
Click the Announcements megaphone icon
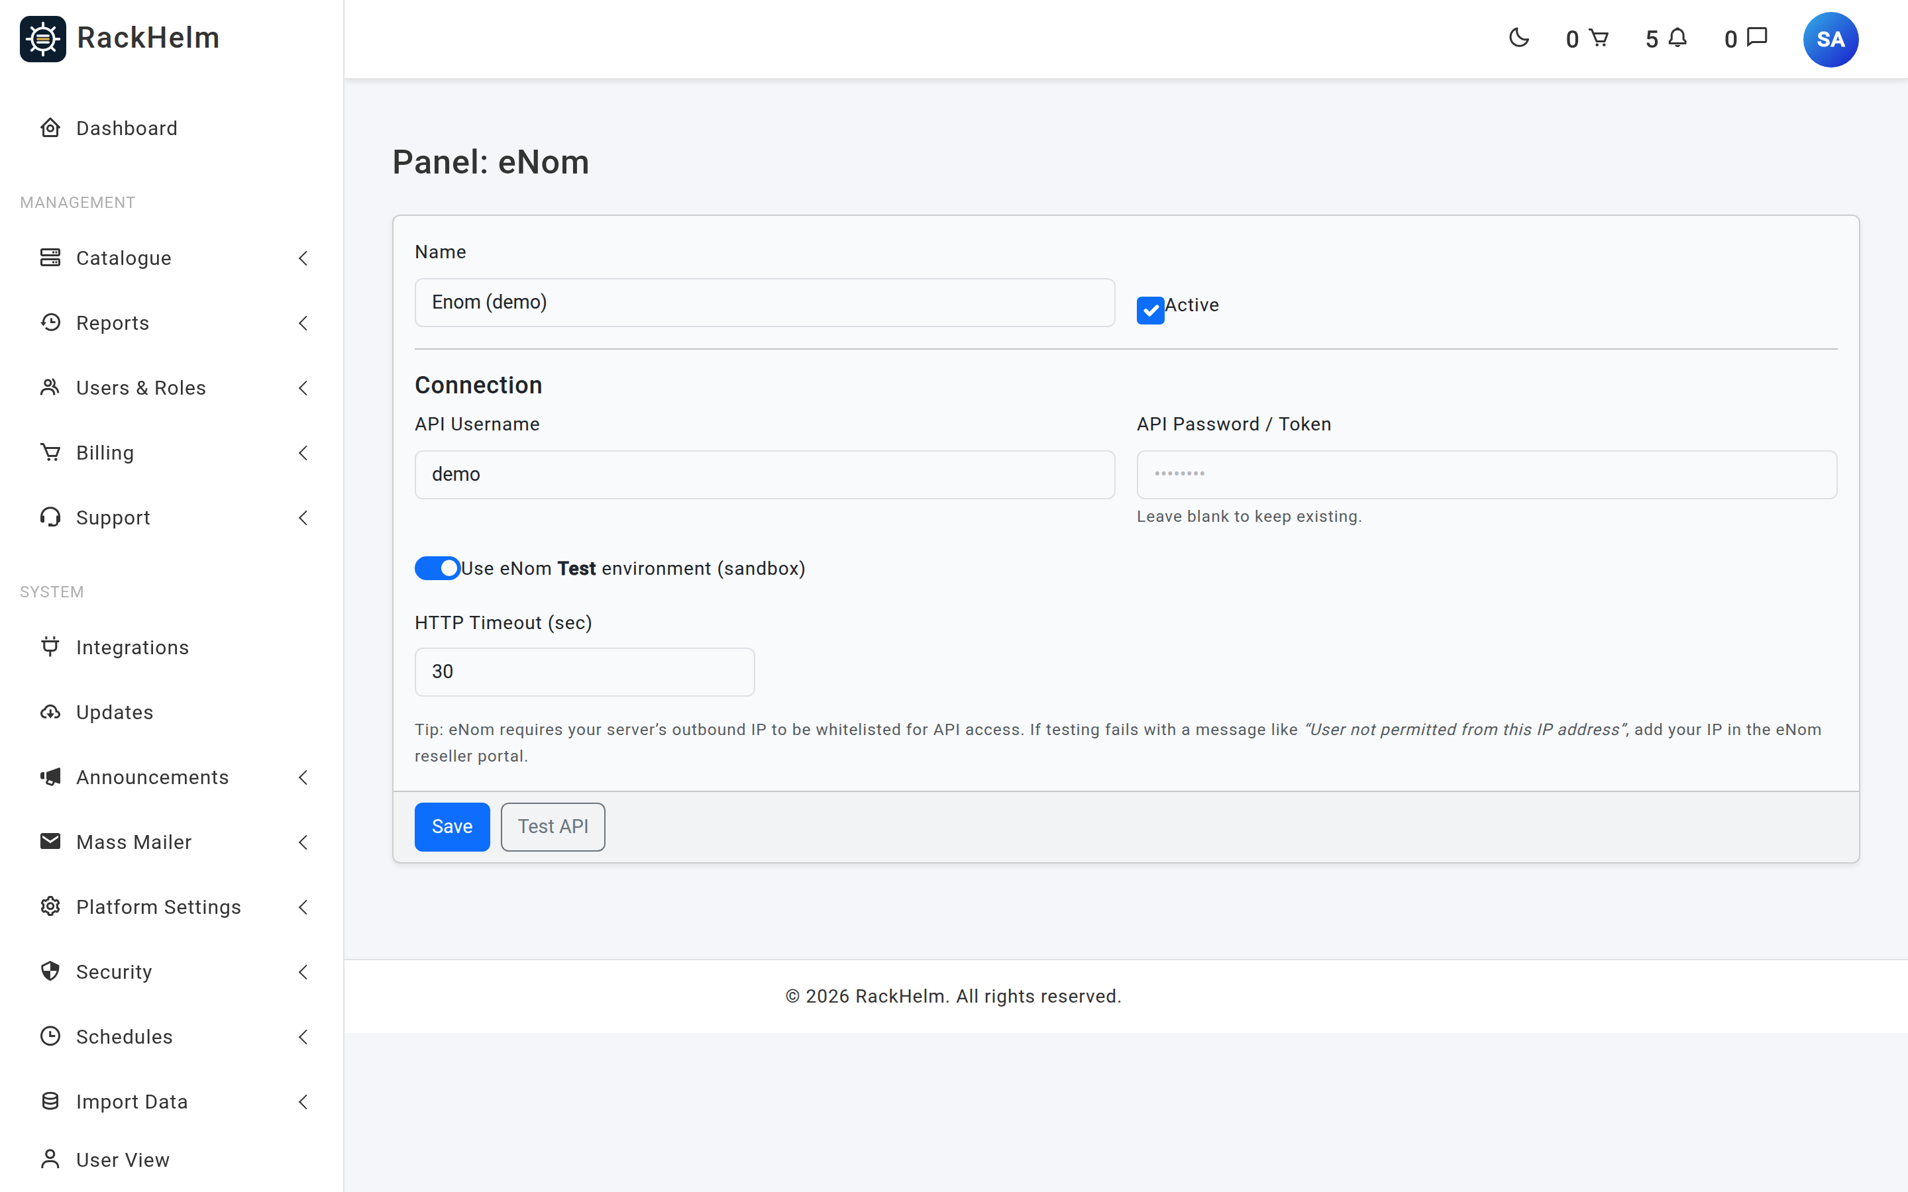click(50, 777)
